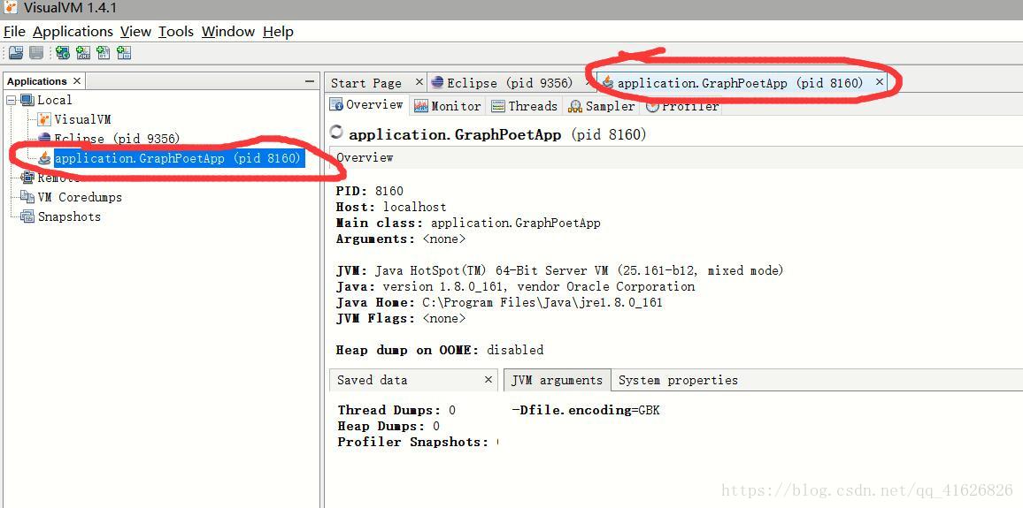Open the Window menu
This screenshot has width=1023, height=508.
[228, 31]
